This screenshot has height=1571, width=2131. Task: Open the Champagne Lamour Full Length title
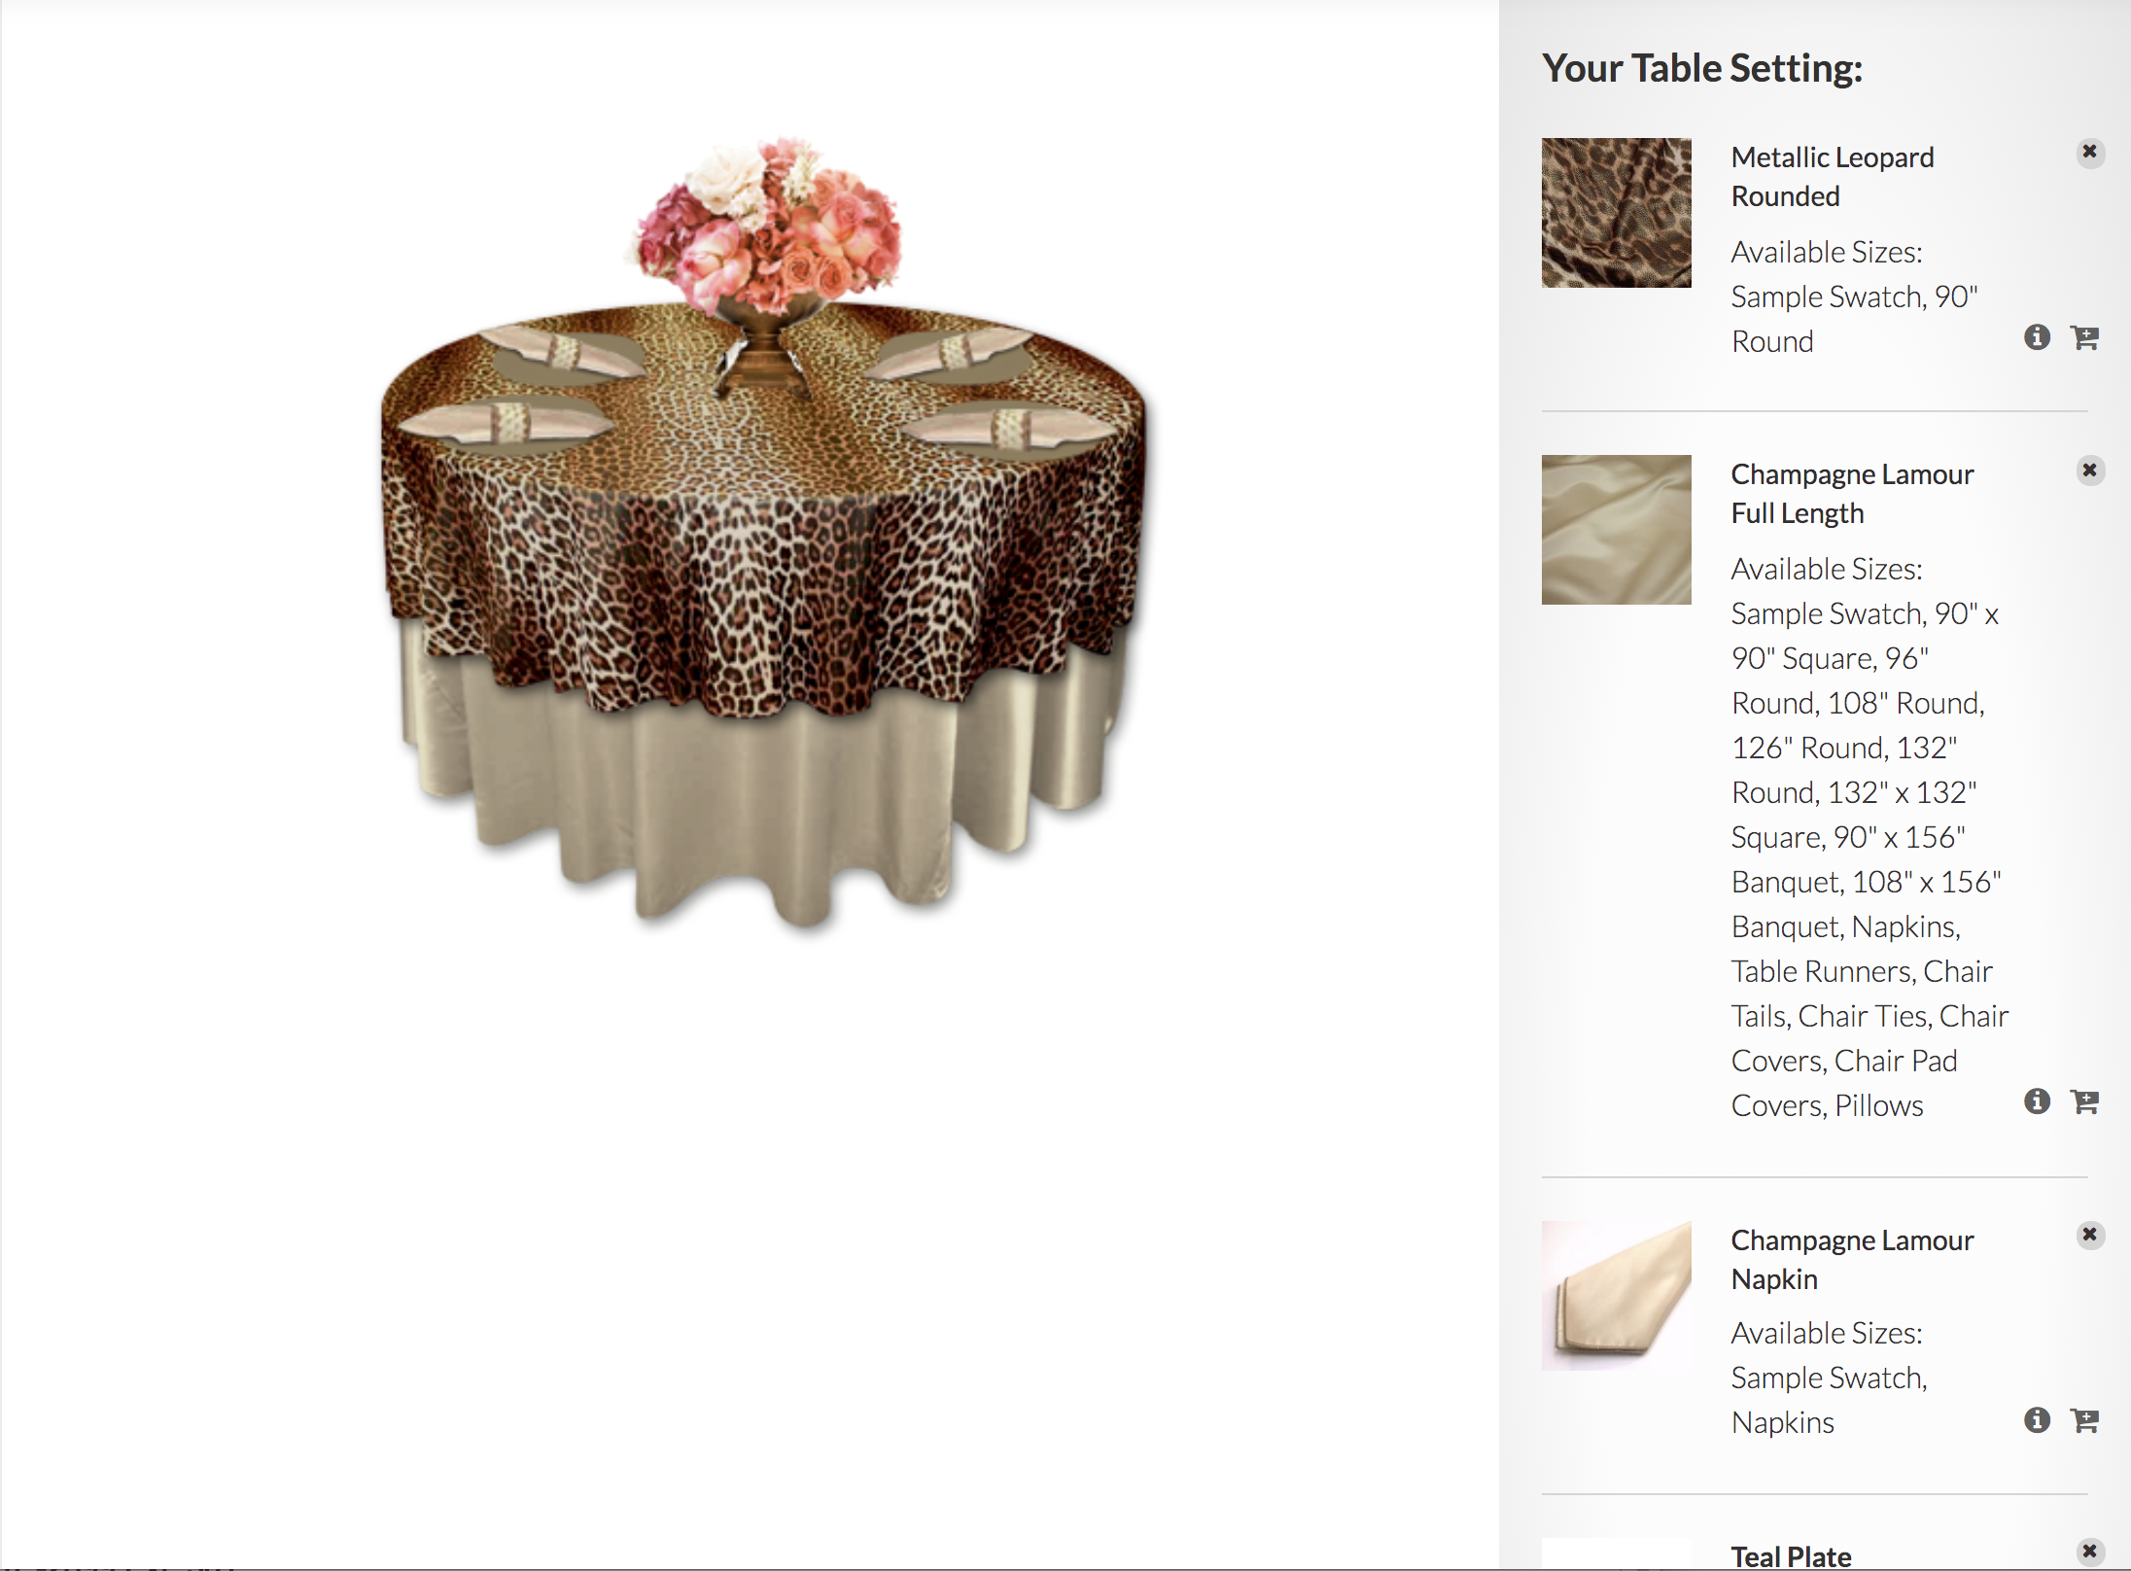pyautogui.click(x=1852, y=494)
